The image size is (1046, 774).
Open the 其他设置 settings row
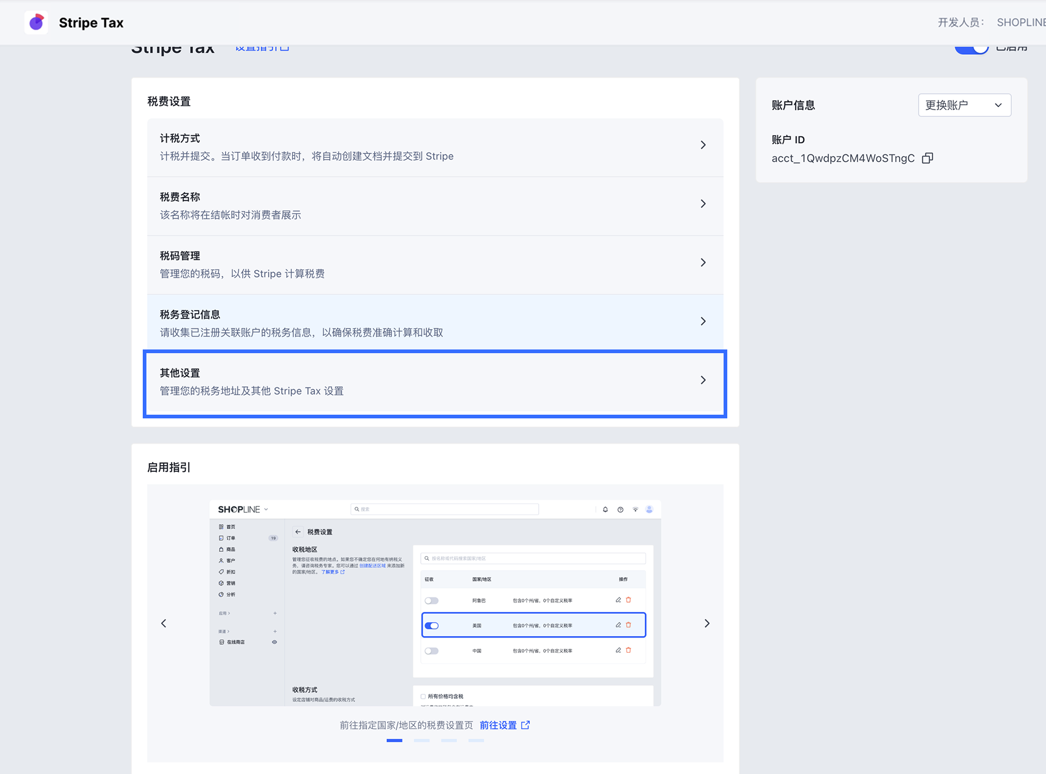(435, 383)
